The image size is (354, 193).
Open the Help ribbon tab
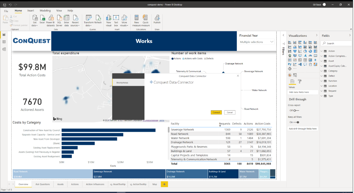tap(70, 11)
